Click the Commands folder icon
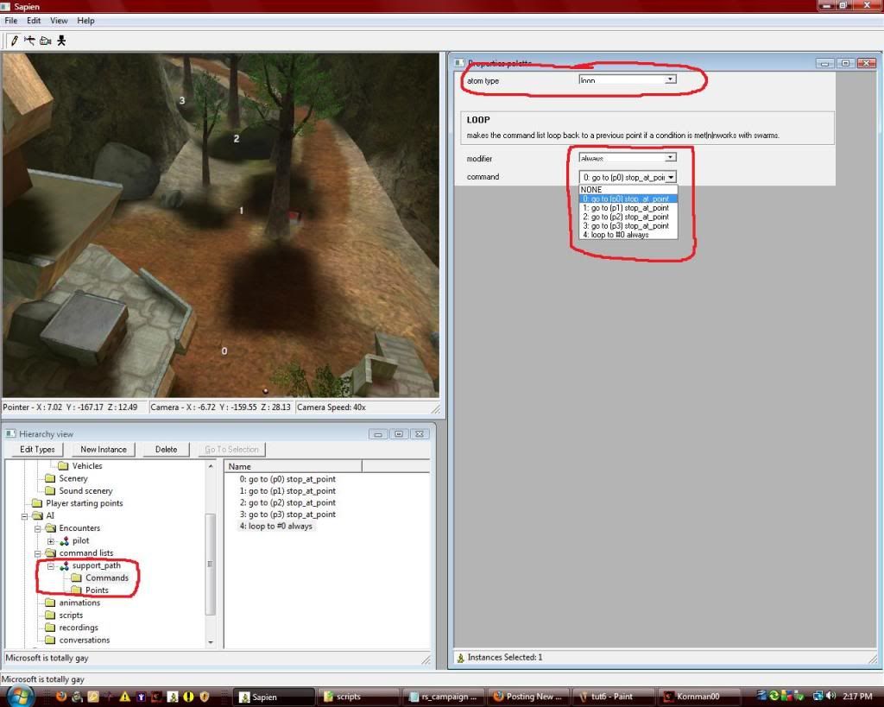 [77, 578]
